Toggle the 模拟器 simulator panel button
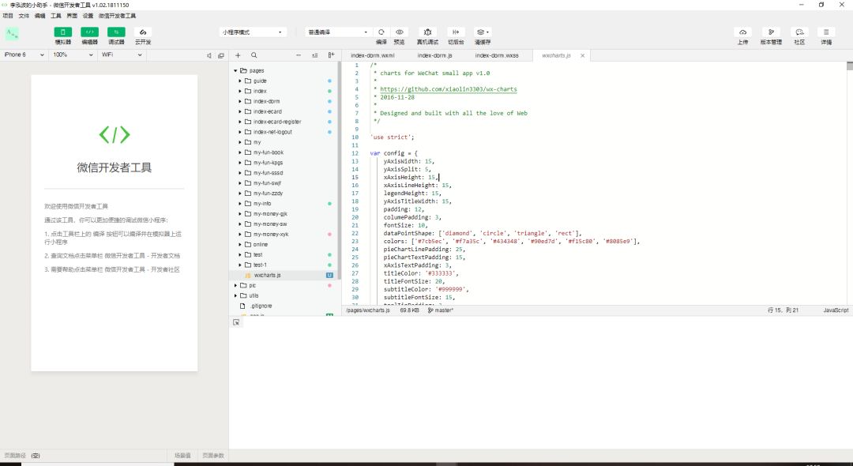853x466 pixels. [62, 32]
